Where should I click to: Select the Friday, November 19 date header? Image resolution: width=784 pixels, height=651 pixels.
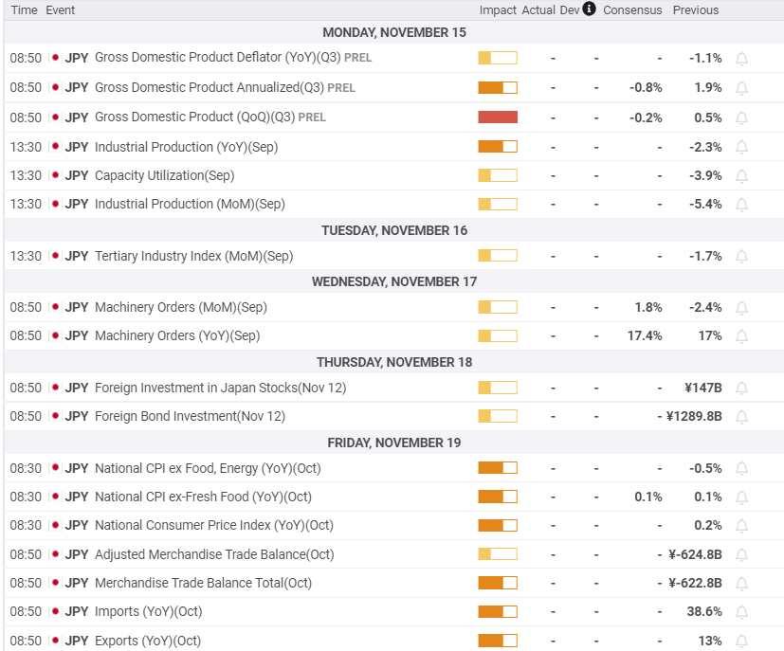click(393, 443)
